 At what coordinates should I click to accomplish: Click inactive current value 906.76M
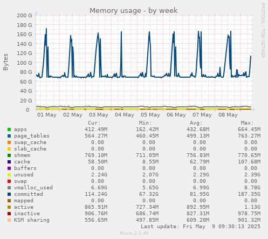click(x=96, y=214)
